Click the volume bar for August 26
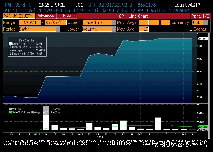This screenshot has height=152, width=213. pos(115,127)
